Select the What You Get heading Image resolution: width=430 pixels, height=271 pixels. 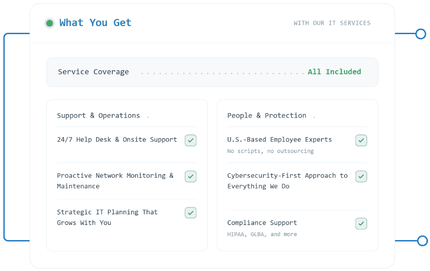[x=96, y=23]
